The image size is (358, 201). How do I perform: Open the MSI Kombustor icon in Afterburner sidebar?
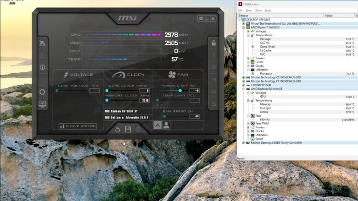pyautogui.click(x=42, y=43)
